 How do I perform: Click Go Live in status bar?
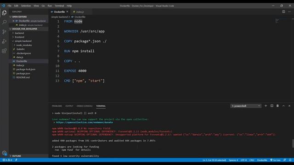(275, 160)
